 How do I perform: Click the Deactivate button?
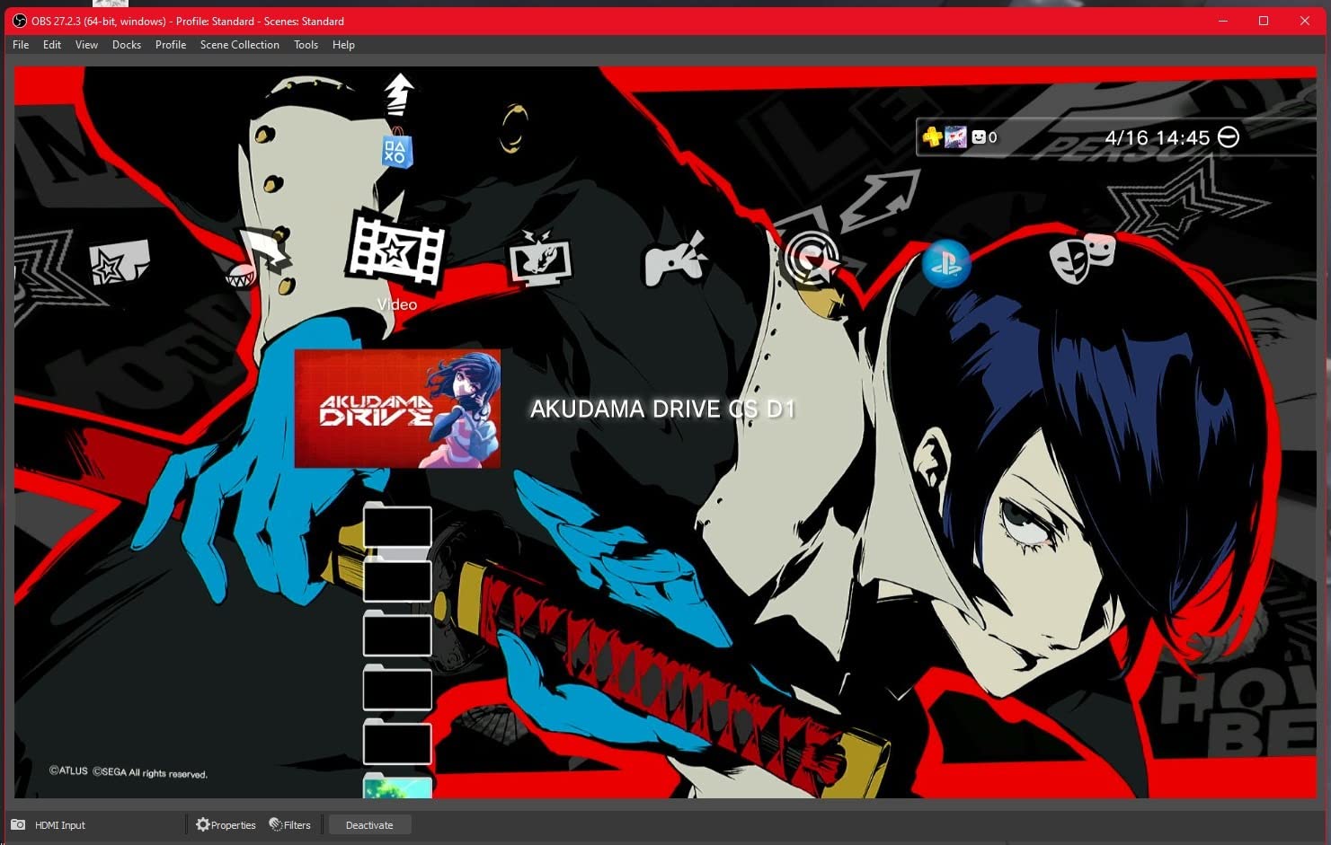point(369,824)
